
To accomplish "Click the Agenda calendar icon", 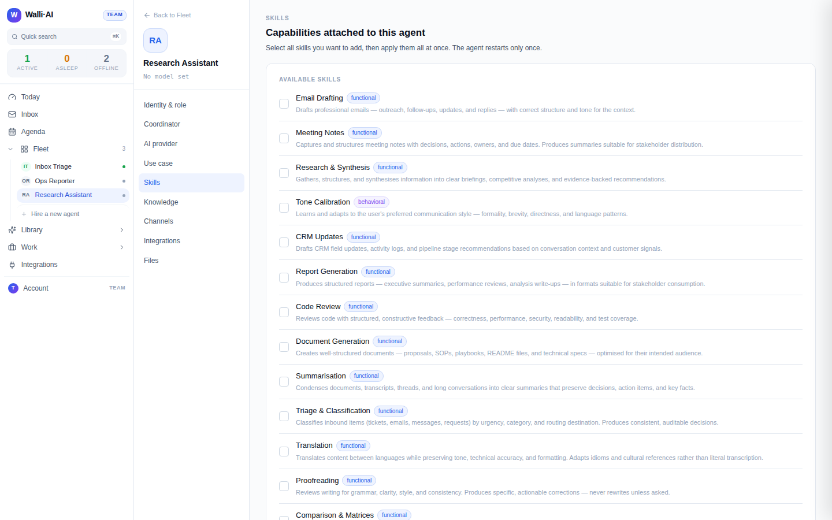I will [x=12, y=132].
